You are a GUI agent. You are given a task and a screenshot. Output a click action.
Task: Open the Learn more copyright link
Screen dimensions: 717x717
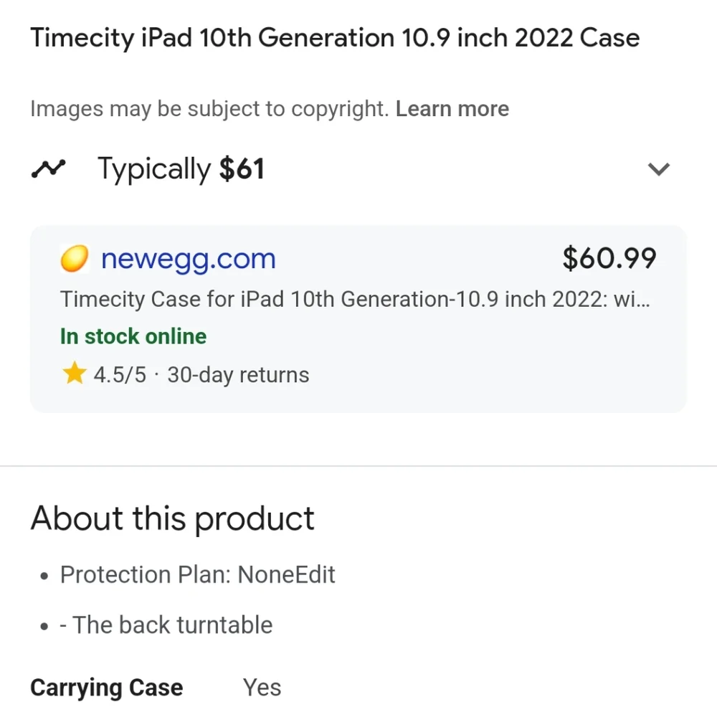click(452, 109)
